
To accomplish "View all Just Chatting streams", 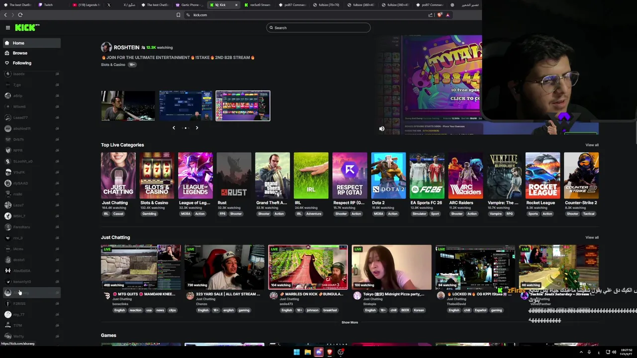I will coord(592,238).
